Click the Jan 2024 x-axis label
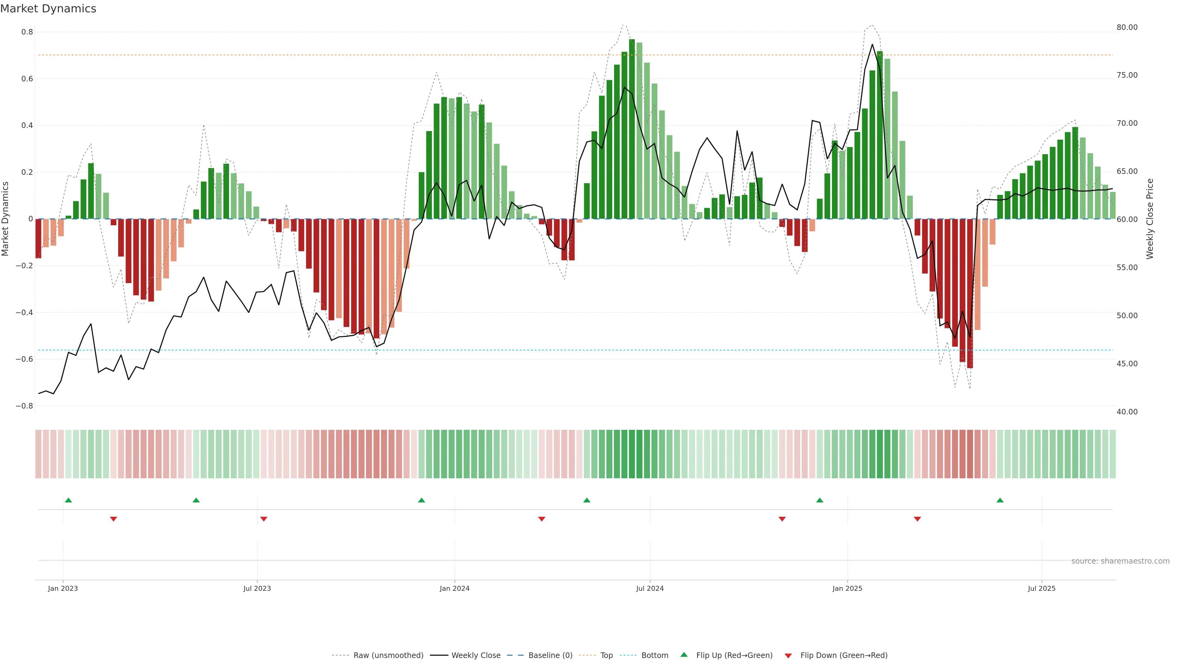 455,588
